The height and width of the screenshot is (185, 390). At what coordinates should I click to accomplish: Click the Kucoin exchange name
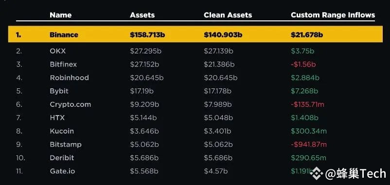click(62, 131)
